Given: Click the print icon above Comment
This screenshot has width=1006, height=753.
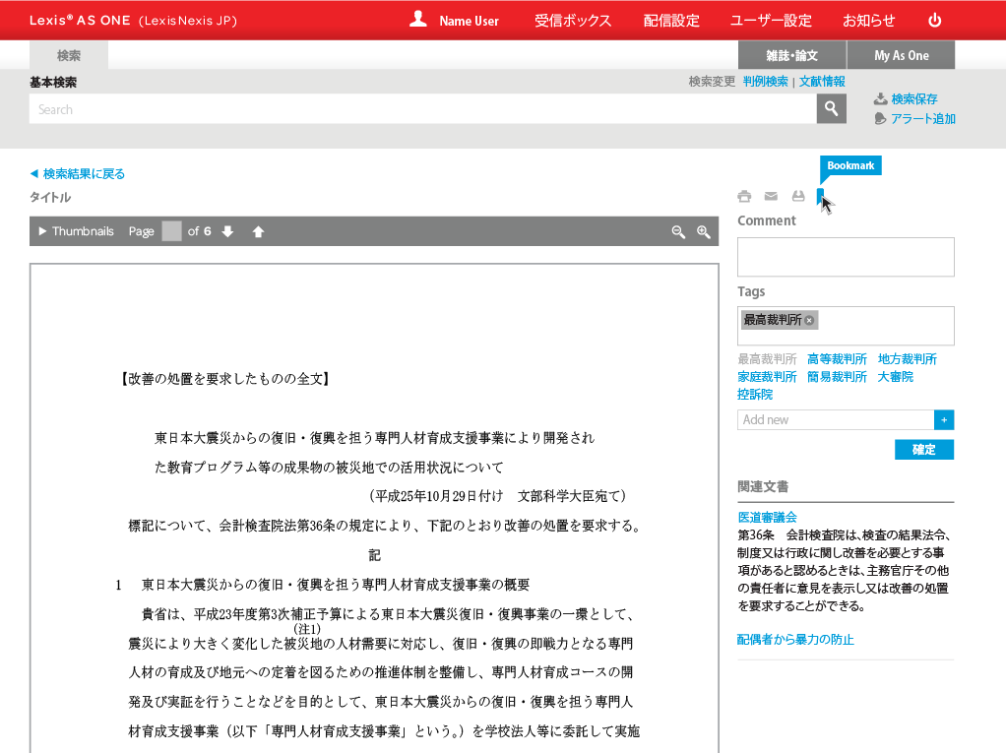Looking at the screenshot, I should click(x=744, y=196).
